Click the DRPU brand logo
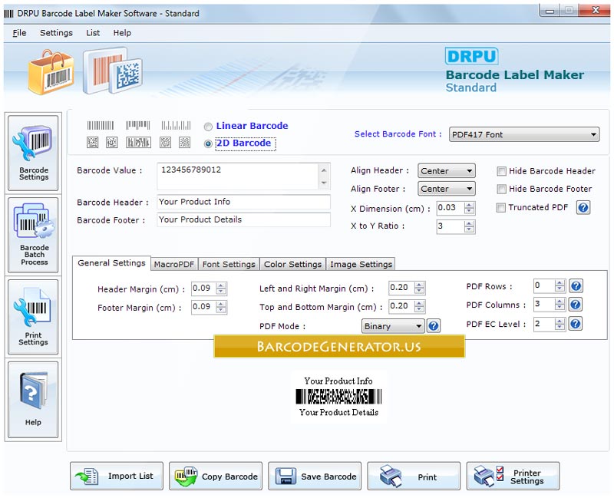 [x=471, y=56]
